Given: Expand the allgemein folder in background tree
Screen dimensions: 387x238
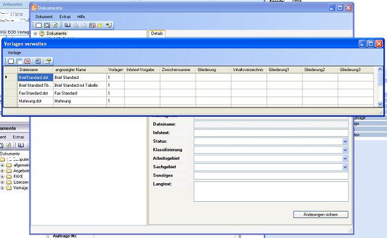Looking at the screenshot, I should 2,165.
